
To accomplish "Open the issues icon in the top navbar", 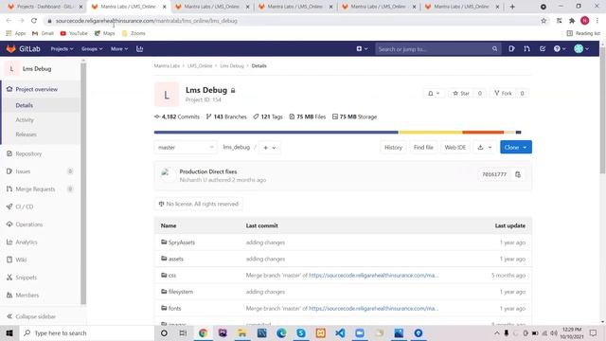I will [x=511, y=48].
